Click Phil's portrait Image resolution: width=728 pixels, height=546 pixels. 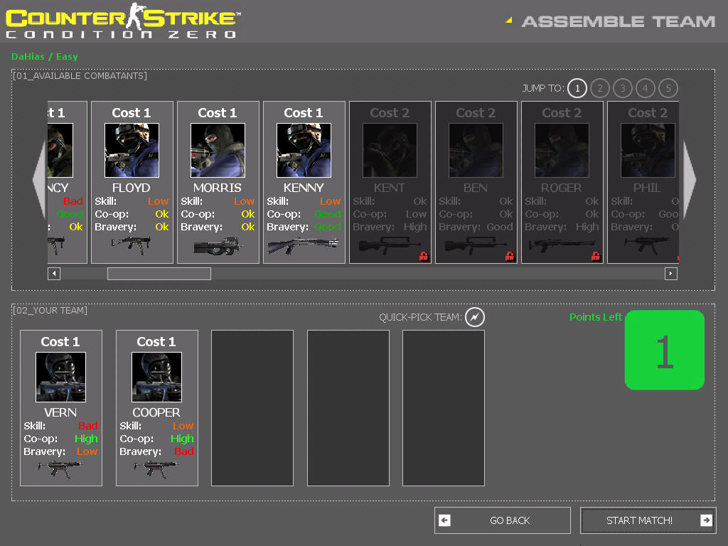coord(648,151)
